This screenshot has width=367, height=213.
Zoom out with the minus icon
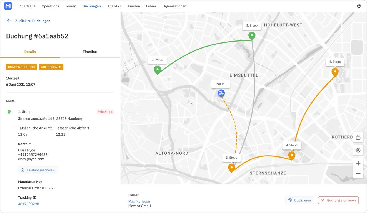point(358,173)
